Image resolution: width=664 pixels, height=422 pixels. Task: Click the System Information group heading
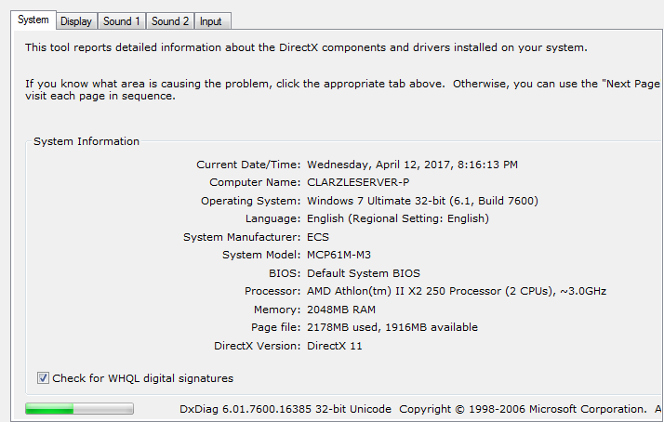point(86,141)
